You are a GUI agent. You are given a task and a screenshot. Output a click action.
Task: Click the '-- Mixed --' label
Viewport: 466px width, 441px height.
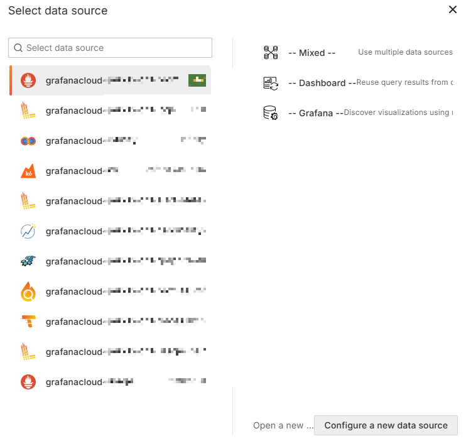[312, 53]
